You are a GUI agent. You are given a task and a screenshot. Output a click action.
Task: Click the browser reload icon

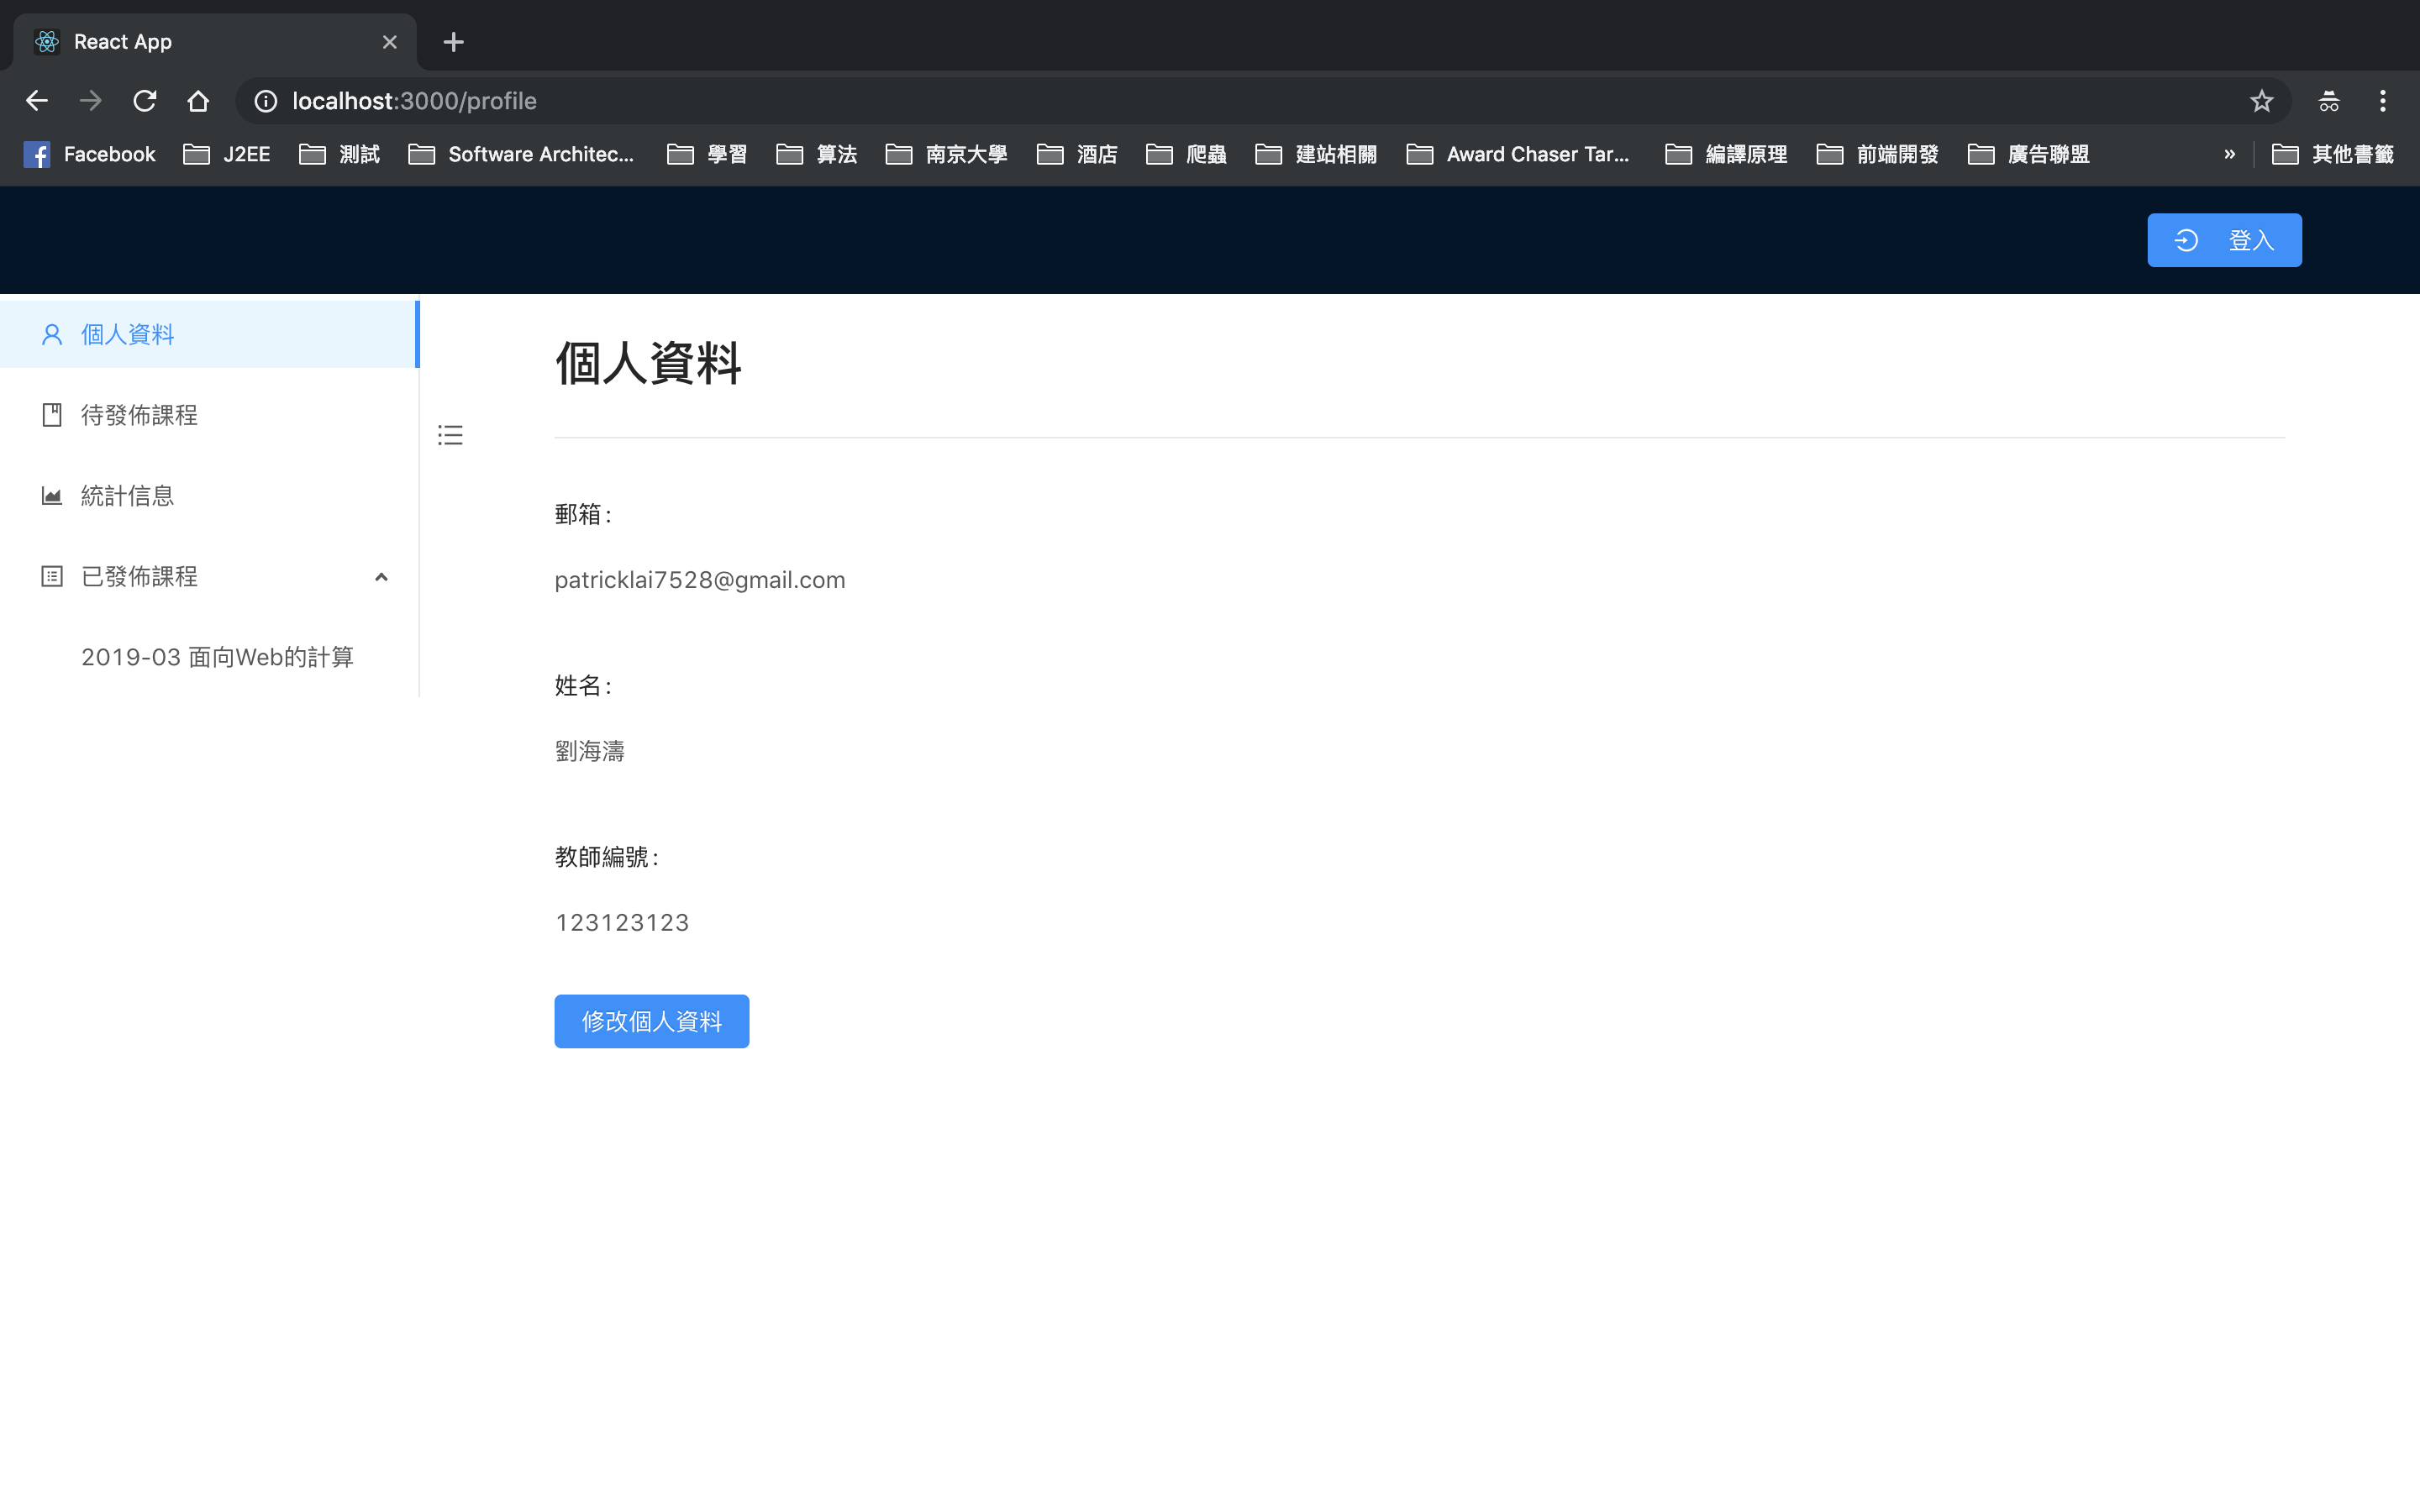point(145,101)
